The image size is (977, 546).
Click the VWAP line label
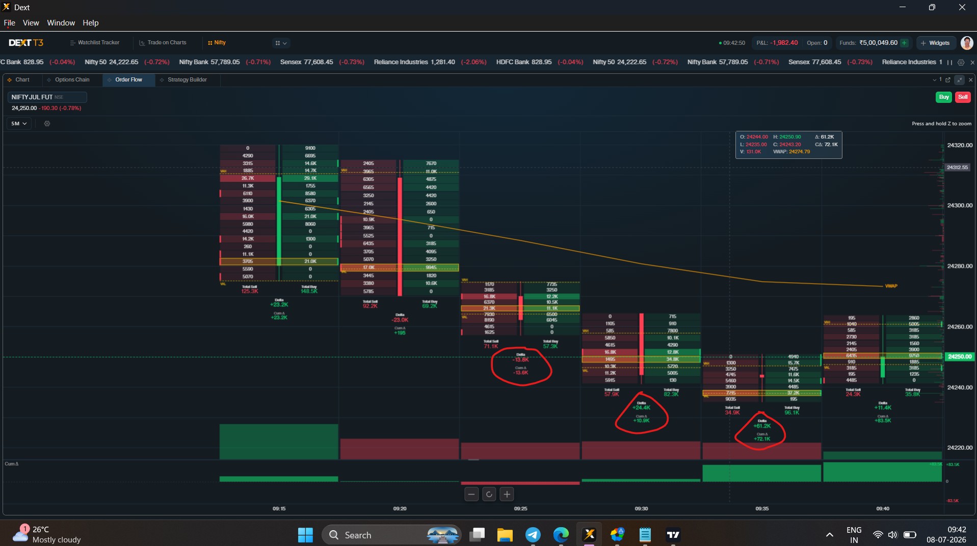tap(891, 286)
